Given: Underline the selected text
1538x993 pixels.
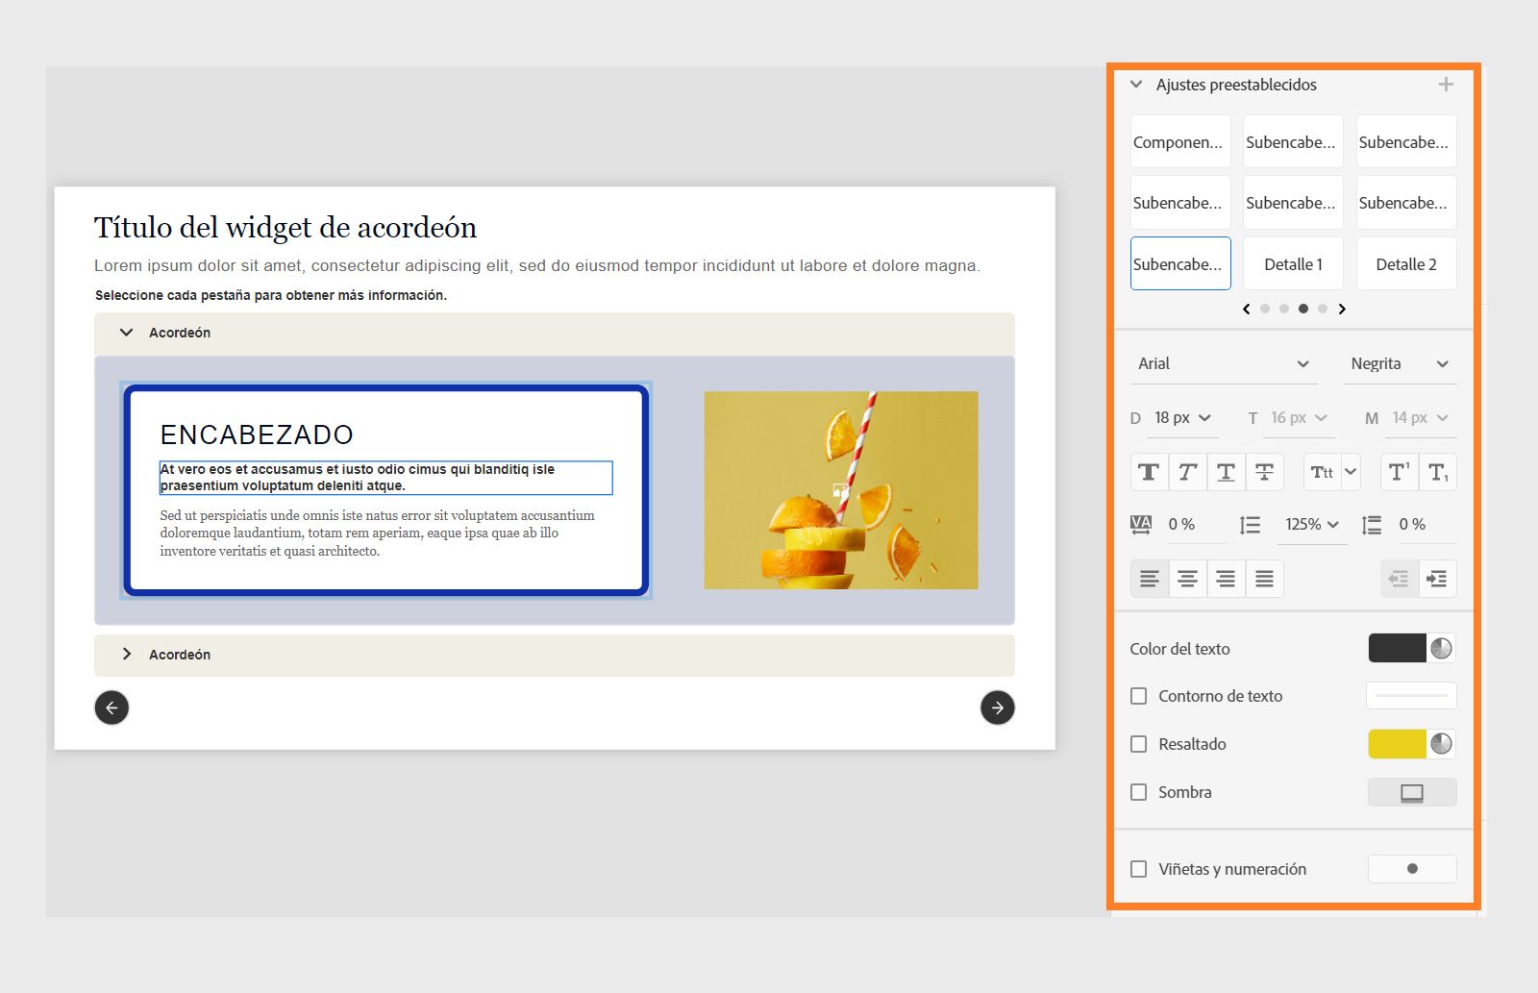Looking at the screenshot, I should coord(1226,472).
